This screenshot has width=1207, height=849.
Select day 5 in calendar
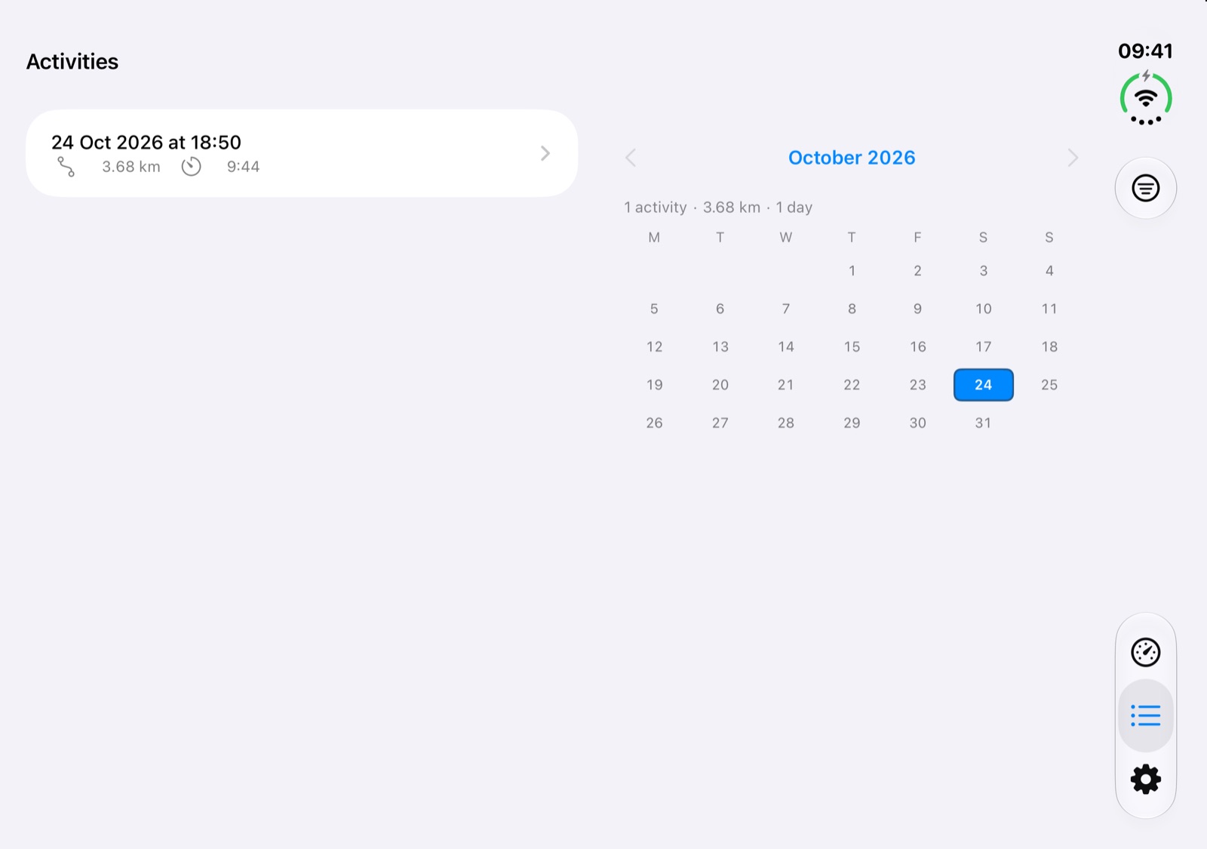pos(654,309)
